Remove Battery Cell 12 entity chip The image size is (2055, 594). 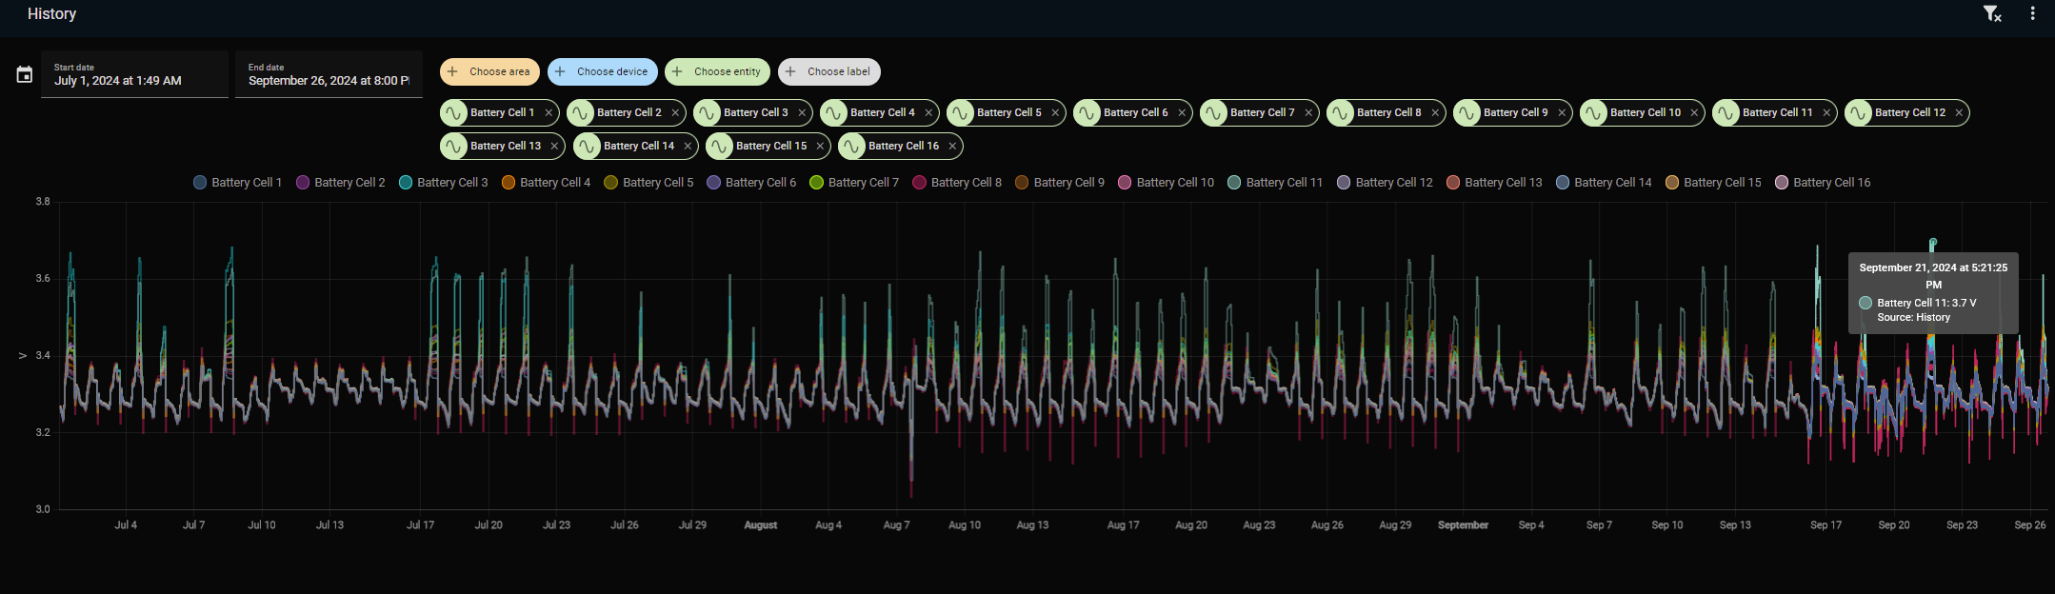click(1959, 112)
